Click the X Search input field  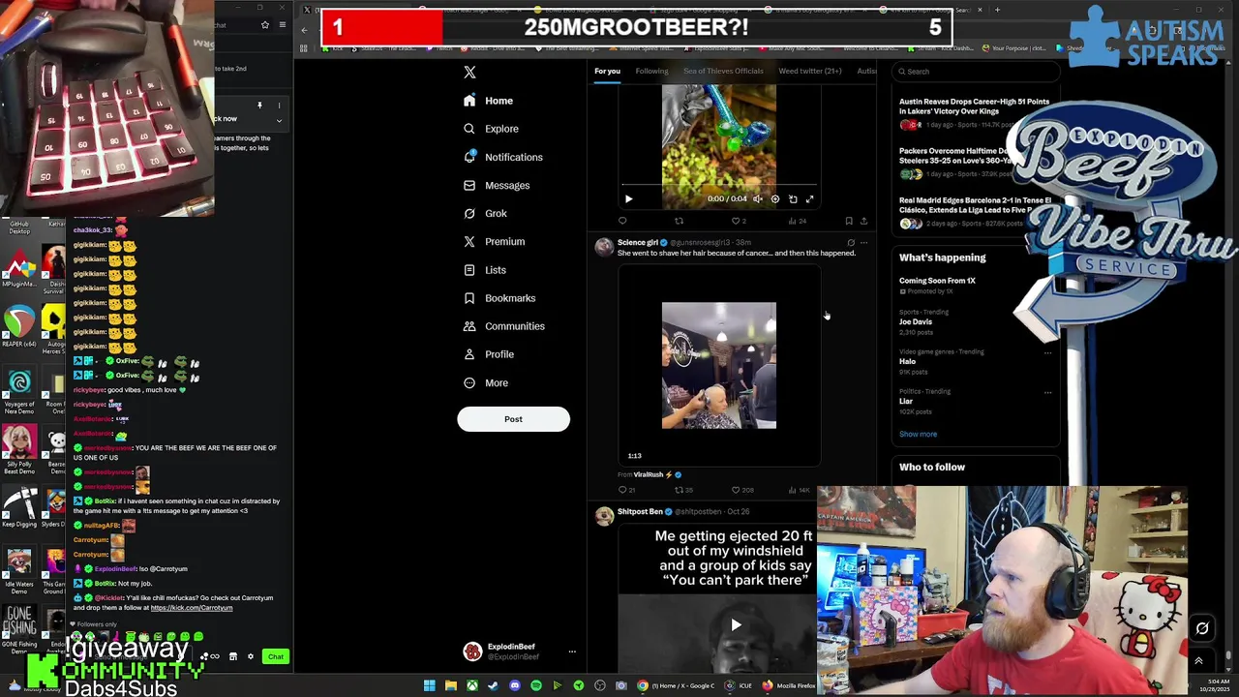pos(976,71)
